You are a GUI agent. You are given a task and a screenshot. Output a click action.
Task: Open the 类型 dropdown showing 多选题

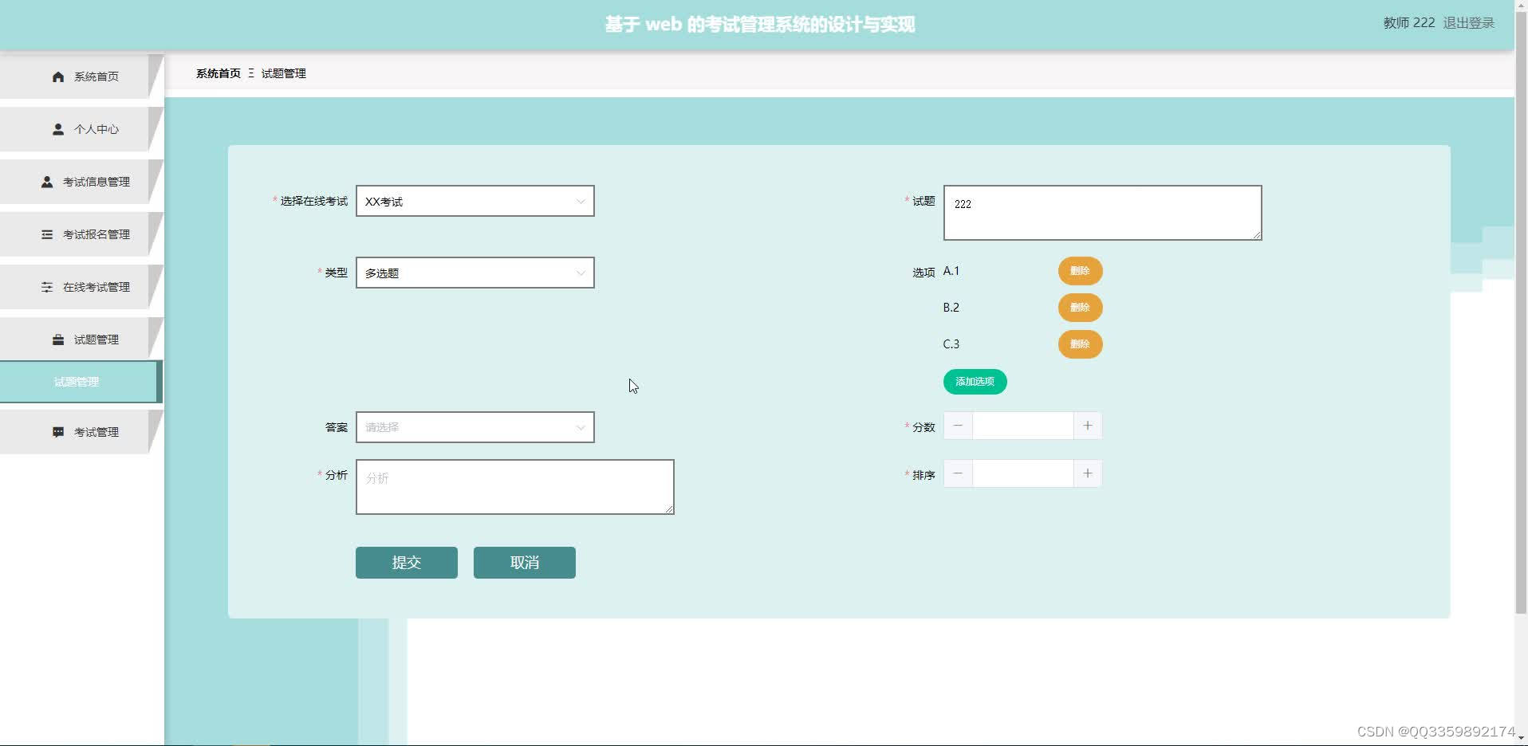pyautogui.click(x=475, y=273)
